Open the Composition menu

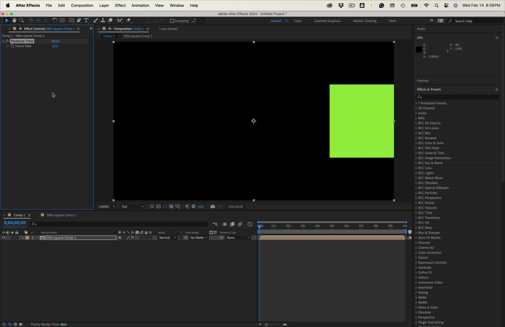tap(82, 5)
